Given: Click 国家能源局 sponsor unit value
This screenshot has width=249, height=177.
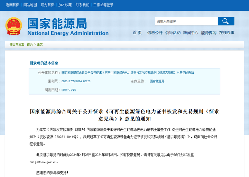Looking at the screenshot, I should point(157,81).
